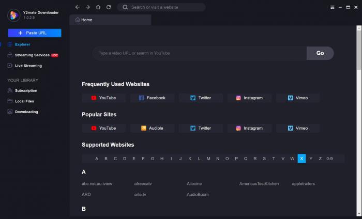This screenshot has height=219, width=362.
Task: Open Vimeo under Popular Sites
Action: point(298,128)
